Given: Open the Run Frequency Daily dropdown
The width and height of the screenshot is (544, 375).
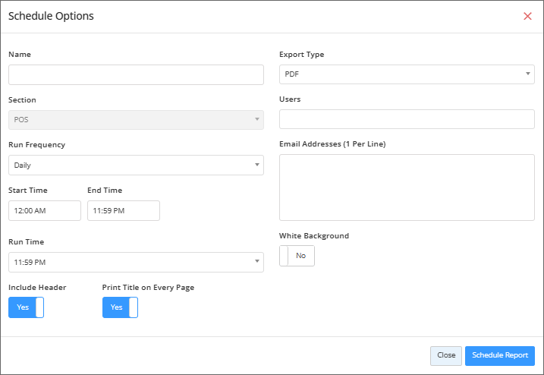Looking at the screenshot, I should [x=136, y=165].
